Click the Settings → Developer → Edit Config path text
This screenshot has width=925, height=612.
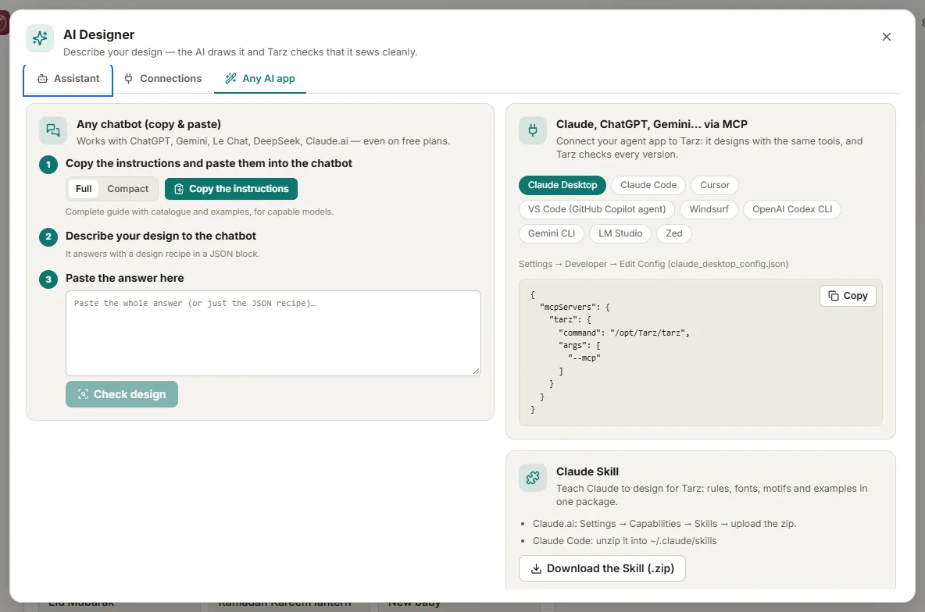pyautogui.click(x=653, y=264)
